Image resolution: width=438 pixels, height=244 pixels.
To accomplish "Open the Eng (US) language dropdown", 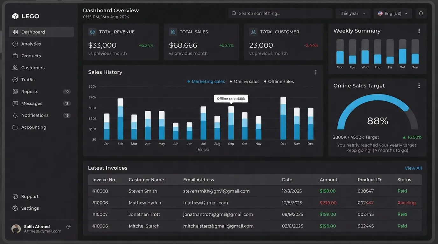I will 393,13.
